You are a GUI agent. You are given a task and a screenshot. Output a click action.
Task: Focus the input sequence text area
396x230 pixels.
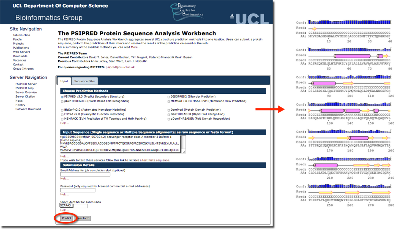point(123,144)
